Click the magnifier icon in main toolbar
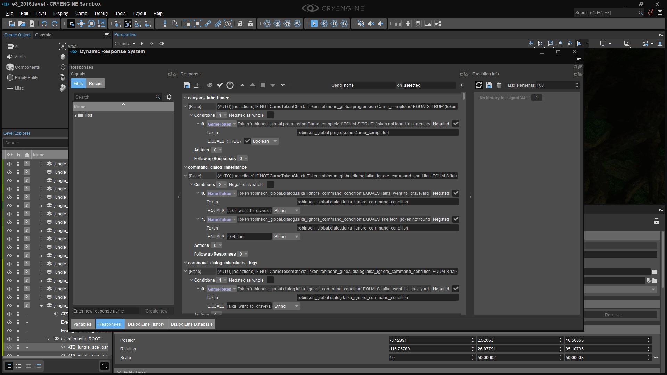The height and width of the screenshot is (375, 667). click(175, 24)
